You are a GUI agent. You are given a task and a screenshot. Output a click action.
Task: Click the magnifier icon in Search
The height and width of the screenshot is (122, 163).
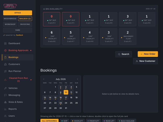(119, 54)
